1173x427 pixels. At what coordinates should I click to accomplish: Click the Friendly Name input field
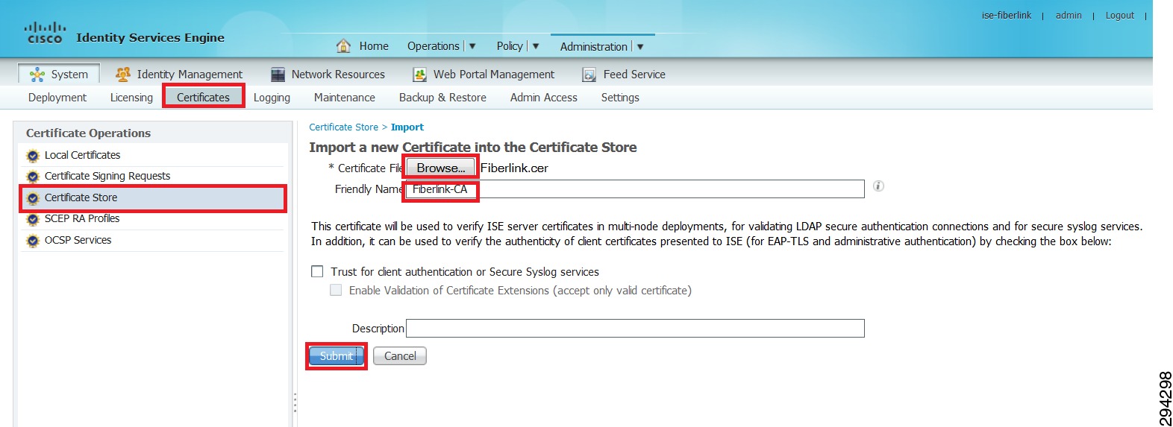pos(635,189)
